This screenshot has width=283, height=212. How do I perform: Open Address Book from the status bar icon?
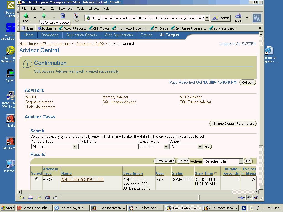coord(47,198)
